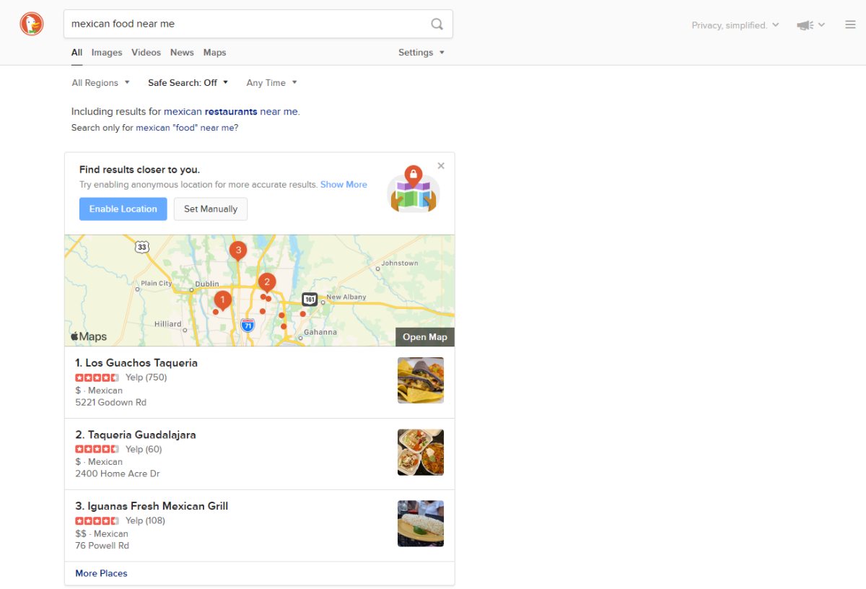Select the All tab
Viewport: 866px width, 589px height.
[76, 53]
